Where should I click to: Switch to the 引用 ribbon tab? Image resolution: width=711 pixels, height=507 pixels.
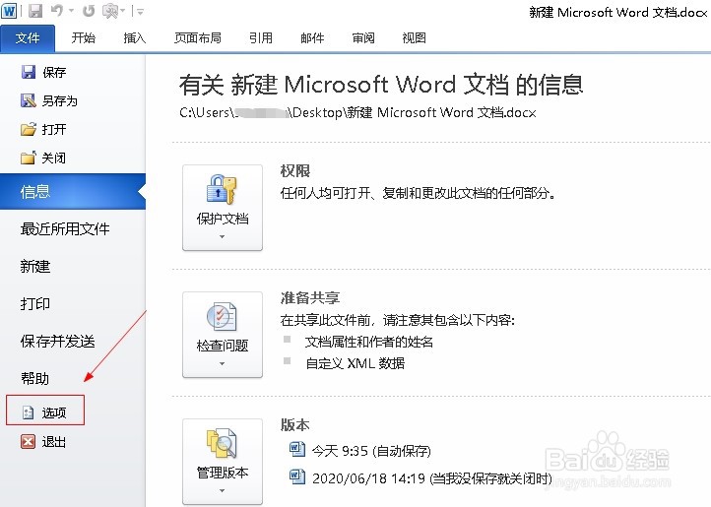[x=261, y=38]
